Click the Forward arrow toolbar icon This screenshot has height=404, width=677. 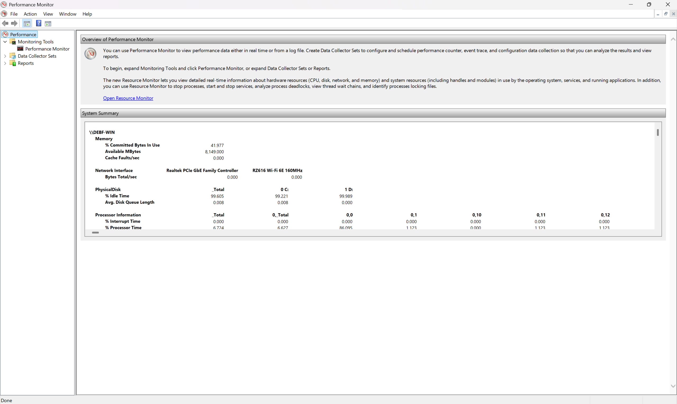[x=14, y=24]
